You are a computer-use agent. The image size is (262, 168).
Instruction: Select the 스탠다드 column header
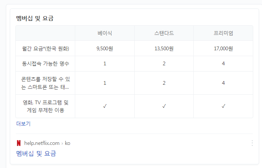tap(164, 33)
